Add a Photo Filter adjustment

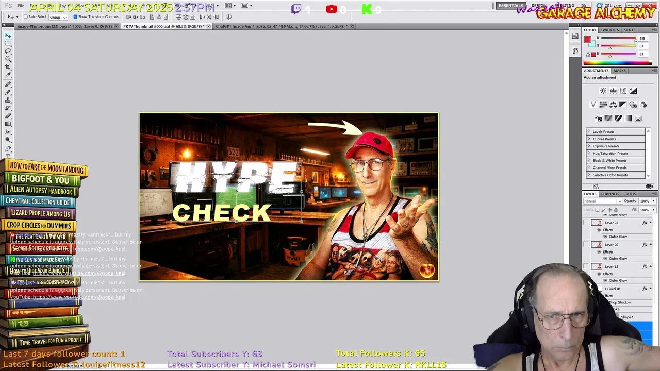[x=633, y=105]
